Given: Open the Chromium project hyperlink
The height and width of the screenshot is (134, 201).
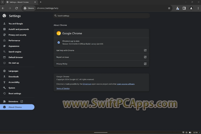Looking at the screenshot, I should 87,84.
